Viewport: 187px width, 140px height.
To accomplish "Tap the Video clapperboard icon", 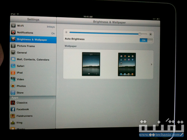I will [13, 79].
